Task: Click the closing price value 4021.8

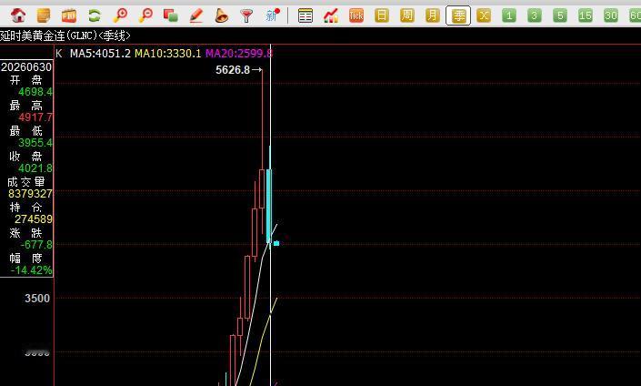Action: 35,168
